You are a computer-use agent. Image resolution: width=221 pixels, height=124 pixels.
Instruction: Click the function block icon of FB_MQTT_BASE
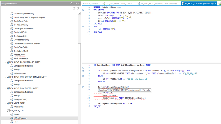[x=9, y=103]
